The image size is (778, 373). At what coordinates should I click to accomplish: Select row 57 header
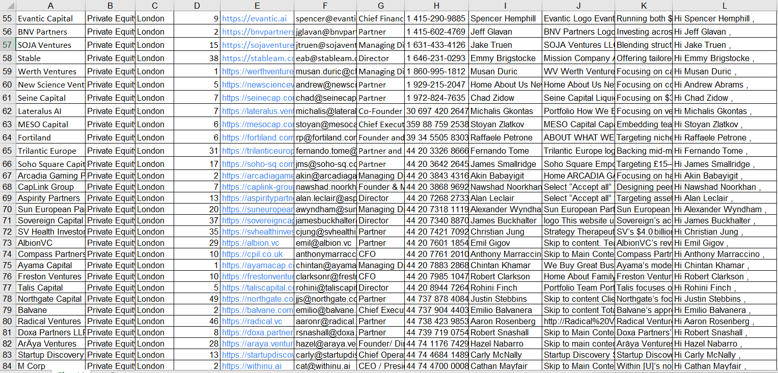click(x=7, y=45)
